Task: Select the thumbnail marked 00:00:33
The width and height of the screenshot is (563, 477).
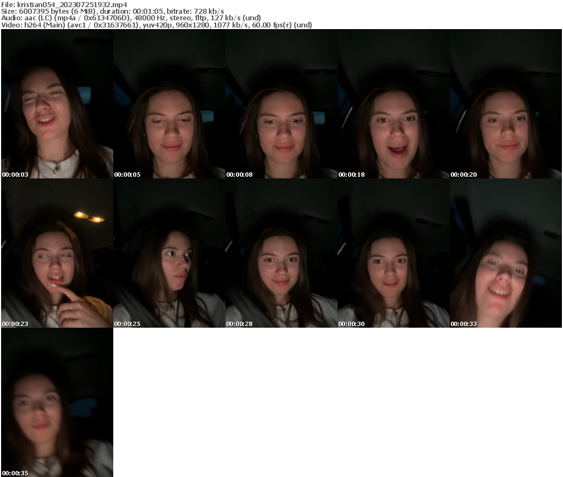Action: tap(505, 253)
